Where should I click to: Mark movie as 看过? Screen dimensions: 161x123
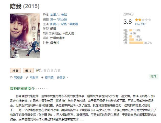[28, 71]
